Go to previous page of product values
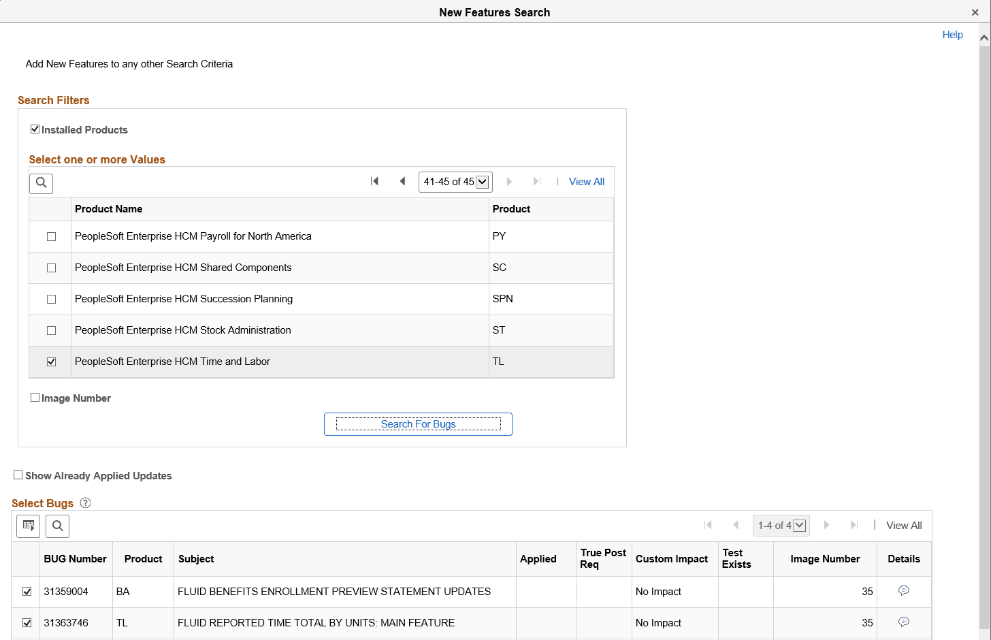The width and height of the screenshot is (991, 640). click(402, 181)
